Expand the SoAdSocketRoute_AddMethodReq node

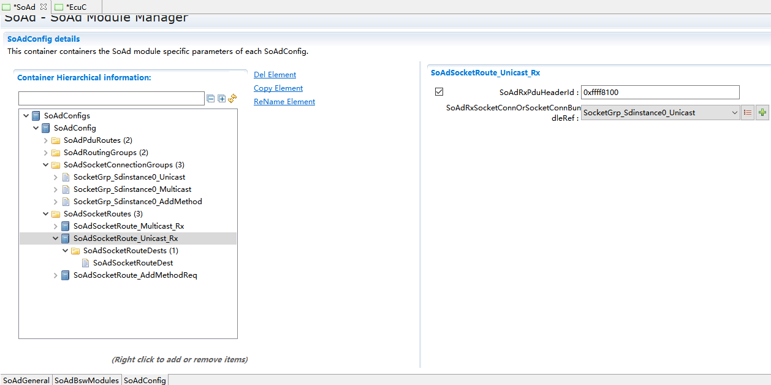[x=56, y=275]
